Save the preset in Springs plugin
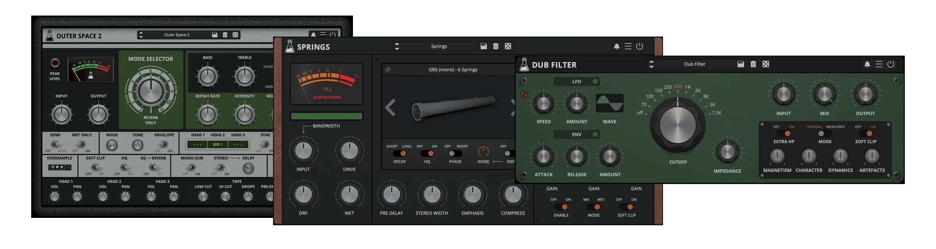The image size is (936, 249). point(484,46)
